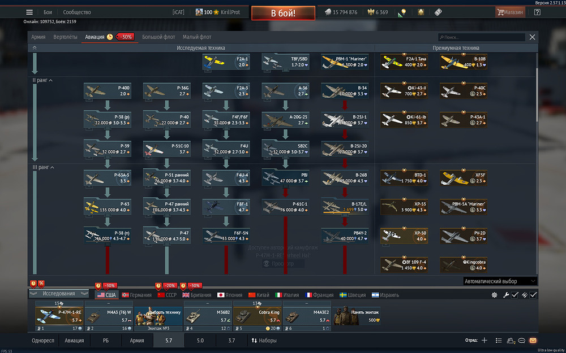This screenshot has width=566, height=353.
Task: Open the friends contacts icon
Action: click(511, 341)
